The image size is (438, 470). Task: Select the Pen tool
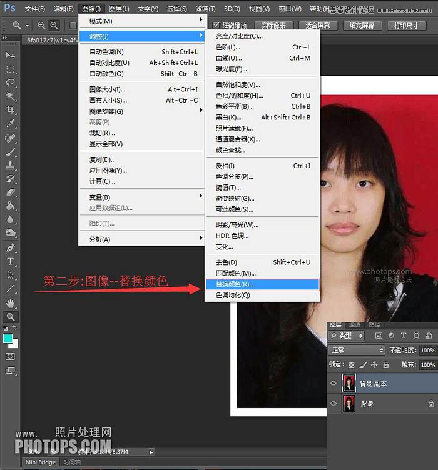pyautogui.click(x=10, y=248)
